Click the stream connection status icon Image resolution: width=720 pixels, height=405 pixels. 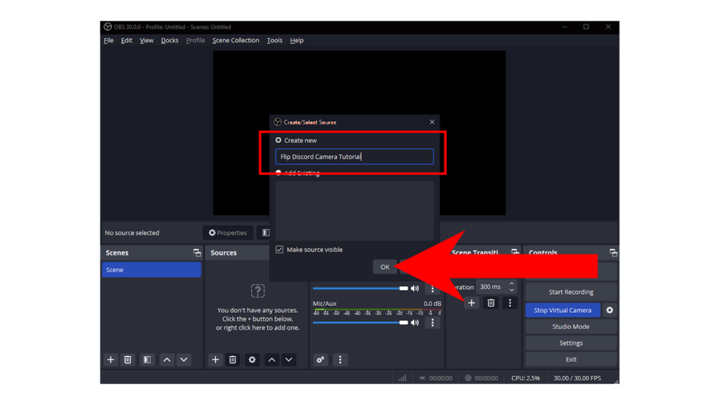coord(403,378)
